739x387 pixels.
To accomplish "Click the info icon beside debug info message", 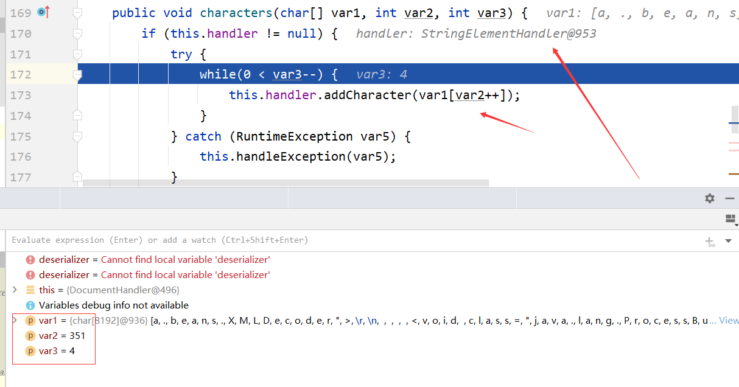I will tap(30, 305).
